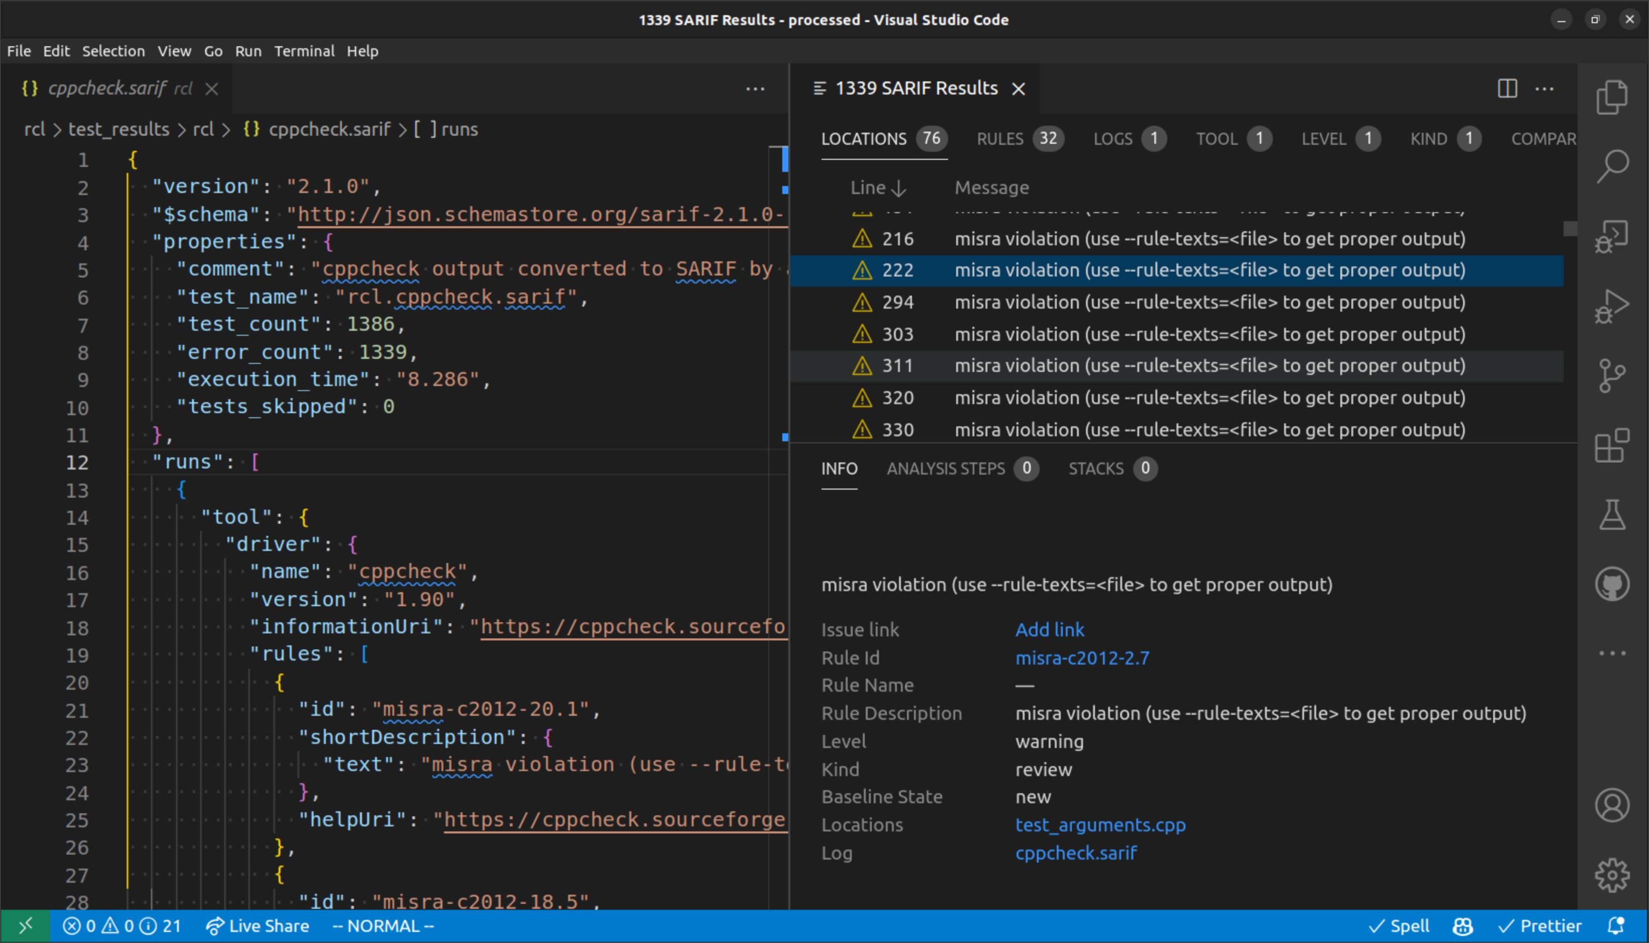Open the Manage settings gear
The image size is (1649, 943).
1611,875
